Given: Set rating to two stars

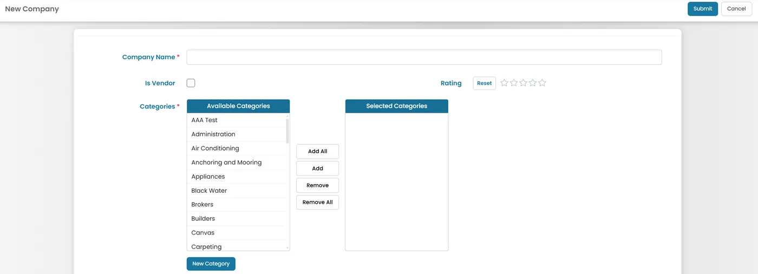Looking at the screenshot, I should point(514,83).
